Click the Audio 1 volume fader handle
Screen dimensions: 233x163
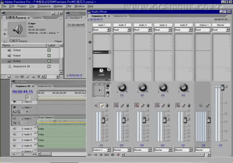point(103,120)
